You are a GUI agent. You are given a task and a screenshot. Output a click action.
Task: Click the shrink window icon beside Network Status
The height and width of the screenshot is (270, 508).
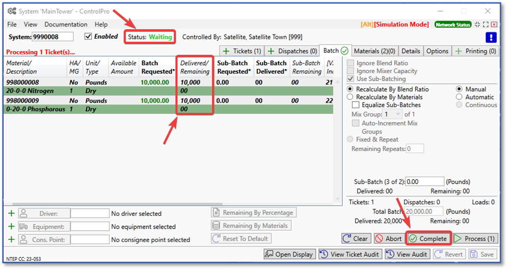(x=477, y=24)
